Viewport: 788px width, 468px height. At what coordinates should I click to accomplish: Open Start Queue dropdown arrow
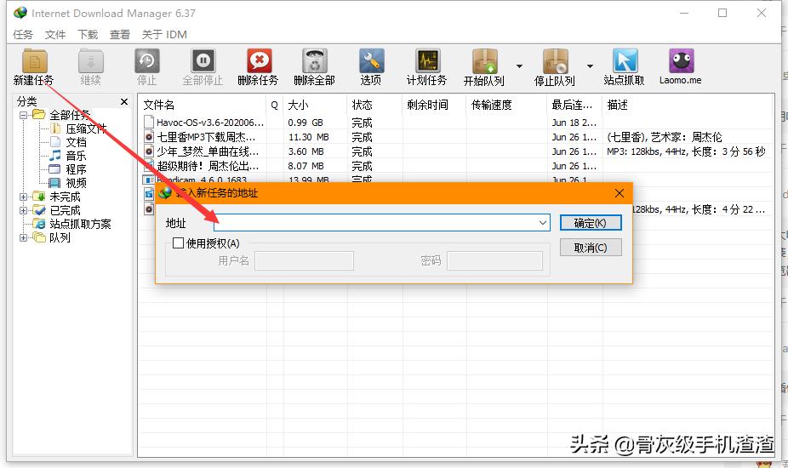519,66
